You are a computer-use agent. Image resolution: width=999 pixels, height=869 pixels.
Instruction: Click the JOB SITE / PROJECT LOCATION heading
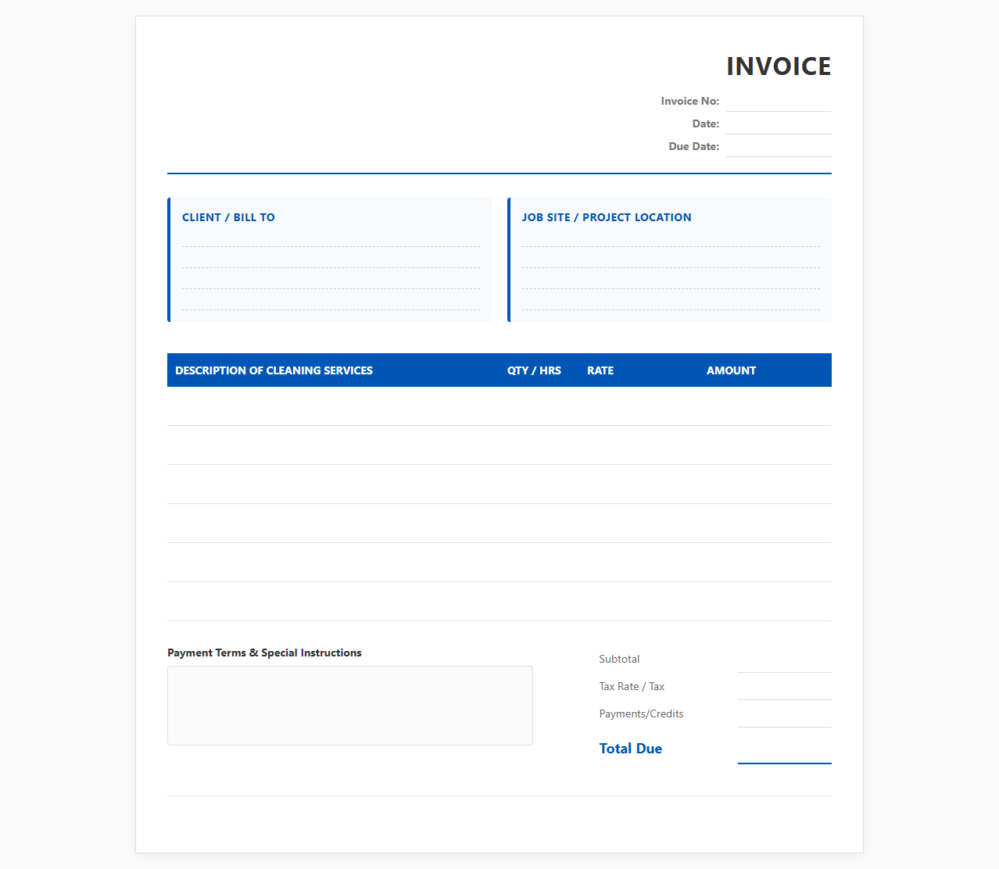[607, 217]
